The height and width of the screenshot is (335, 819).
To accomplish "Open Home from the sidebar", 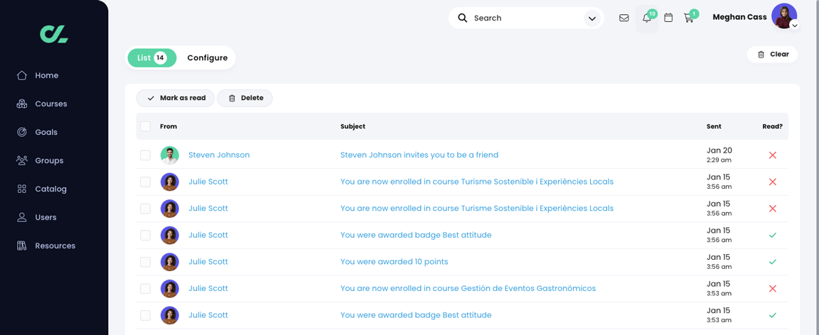I will pos(38,76).
